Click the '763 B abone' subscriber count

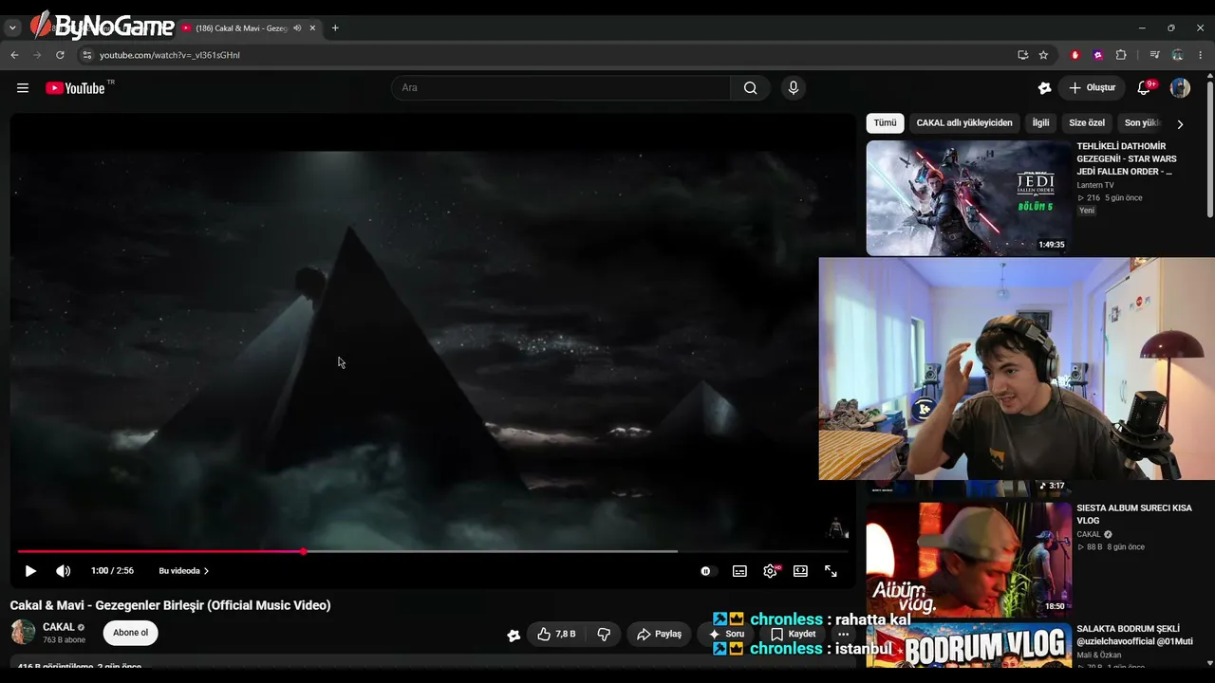(64, 640)
